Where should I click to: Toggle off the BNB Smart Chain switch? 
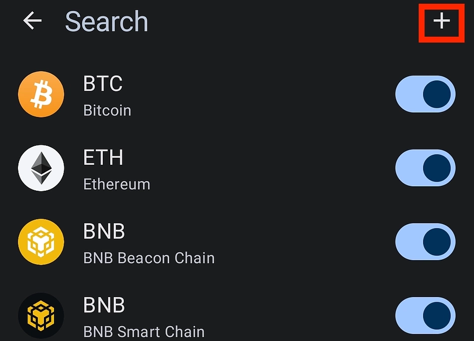tap(425, 315)
